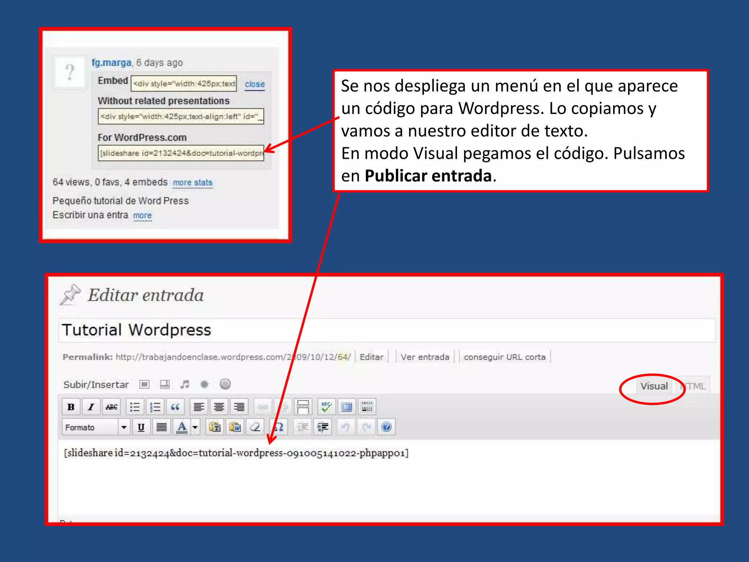Decrease indent with the outdent button
Viewport: 749px width, 562px height.
tap(302, 427)
